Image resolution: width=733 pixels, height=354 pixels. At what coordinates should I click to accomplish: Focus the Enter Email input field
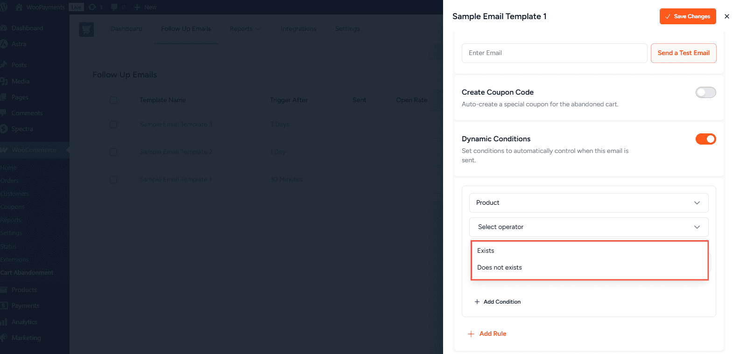click(554, 53)
